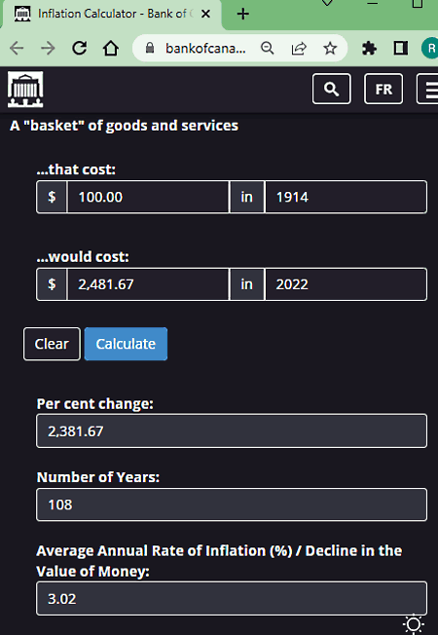Bookmark this page with the star
Image resolution: width=438 pixels, height=635 pixels.
[330, 49]
